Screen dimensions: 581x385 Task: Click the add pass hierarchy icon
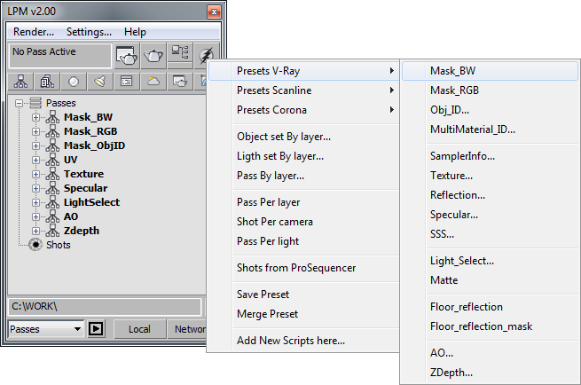click(x=20, y=82)
